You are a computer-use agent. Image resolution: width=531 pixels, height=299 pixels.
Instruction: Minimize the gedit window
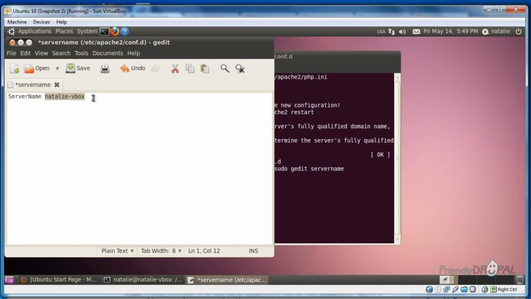[x=21, y=42]
